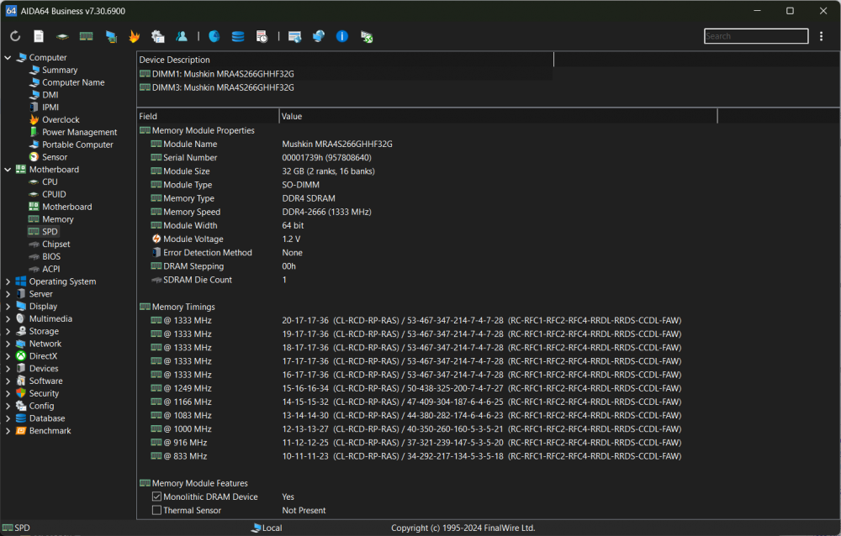Image resolution: width=841 pixels, height=536 pixels.
Task: Select Chipset in the sidebar tree
Action: point(56,244)
